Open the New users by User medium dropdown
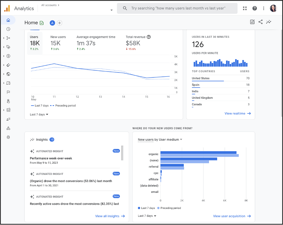283x225 pixels. pyautogui.click(x=160, y=139)
